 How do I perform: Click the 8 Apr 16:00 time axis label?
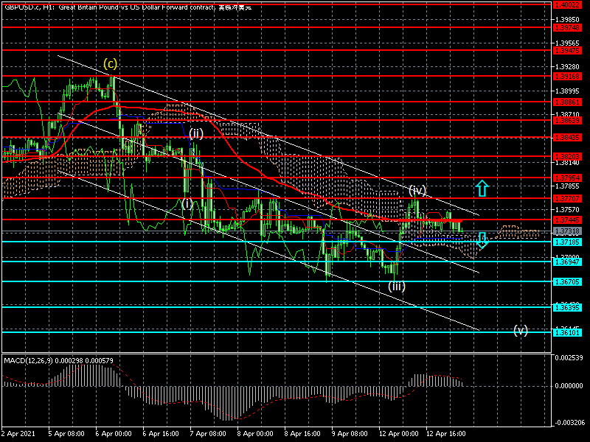[302, 434]
